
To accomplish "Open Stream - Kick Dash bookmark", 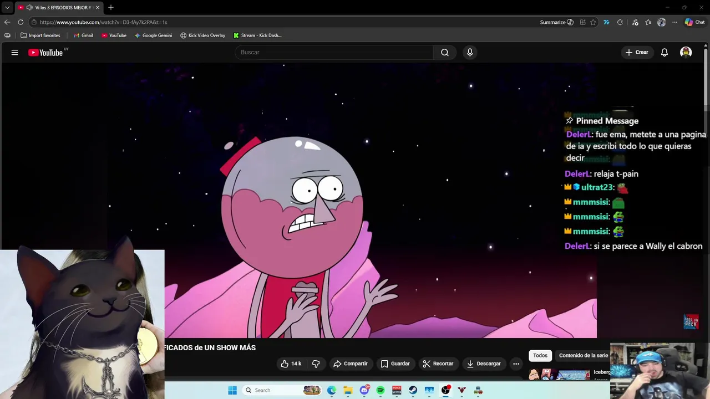I will [257, 35].
